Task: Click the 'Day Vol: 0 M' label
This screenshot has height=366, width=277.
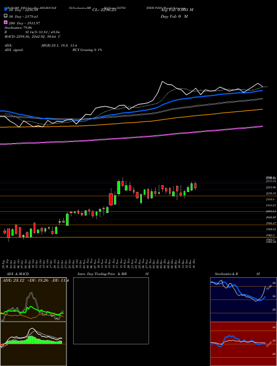Action: [x=174, y=16]
